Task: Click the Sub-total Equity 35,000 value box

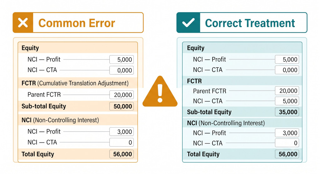Action: pyautogui.click(x=287, y=112)
